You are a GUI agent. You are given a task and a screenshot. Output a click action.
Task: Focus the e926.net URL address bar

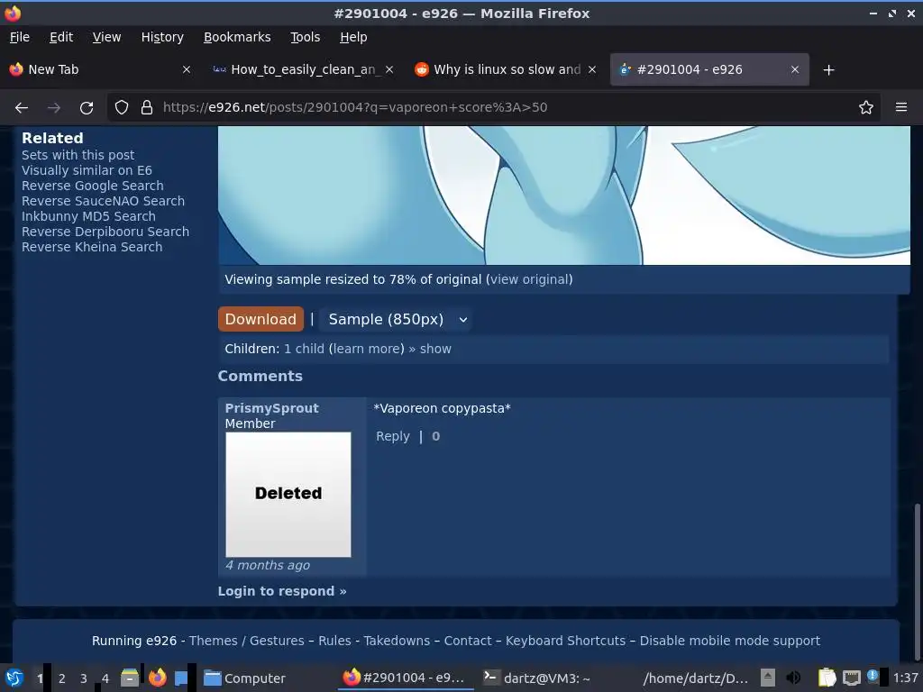tap(495, 108)
